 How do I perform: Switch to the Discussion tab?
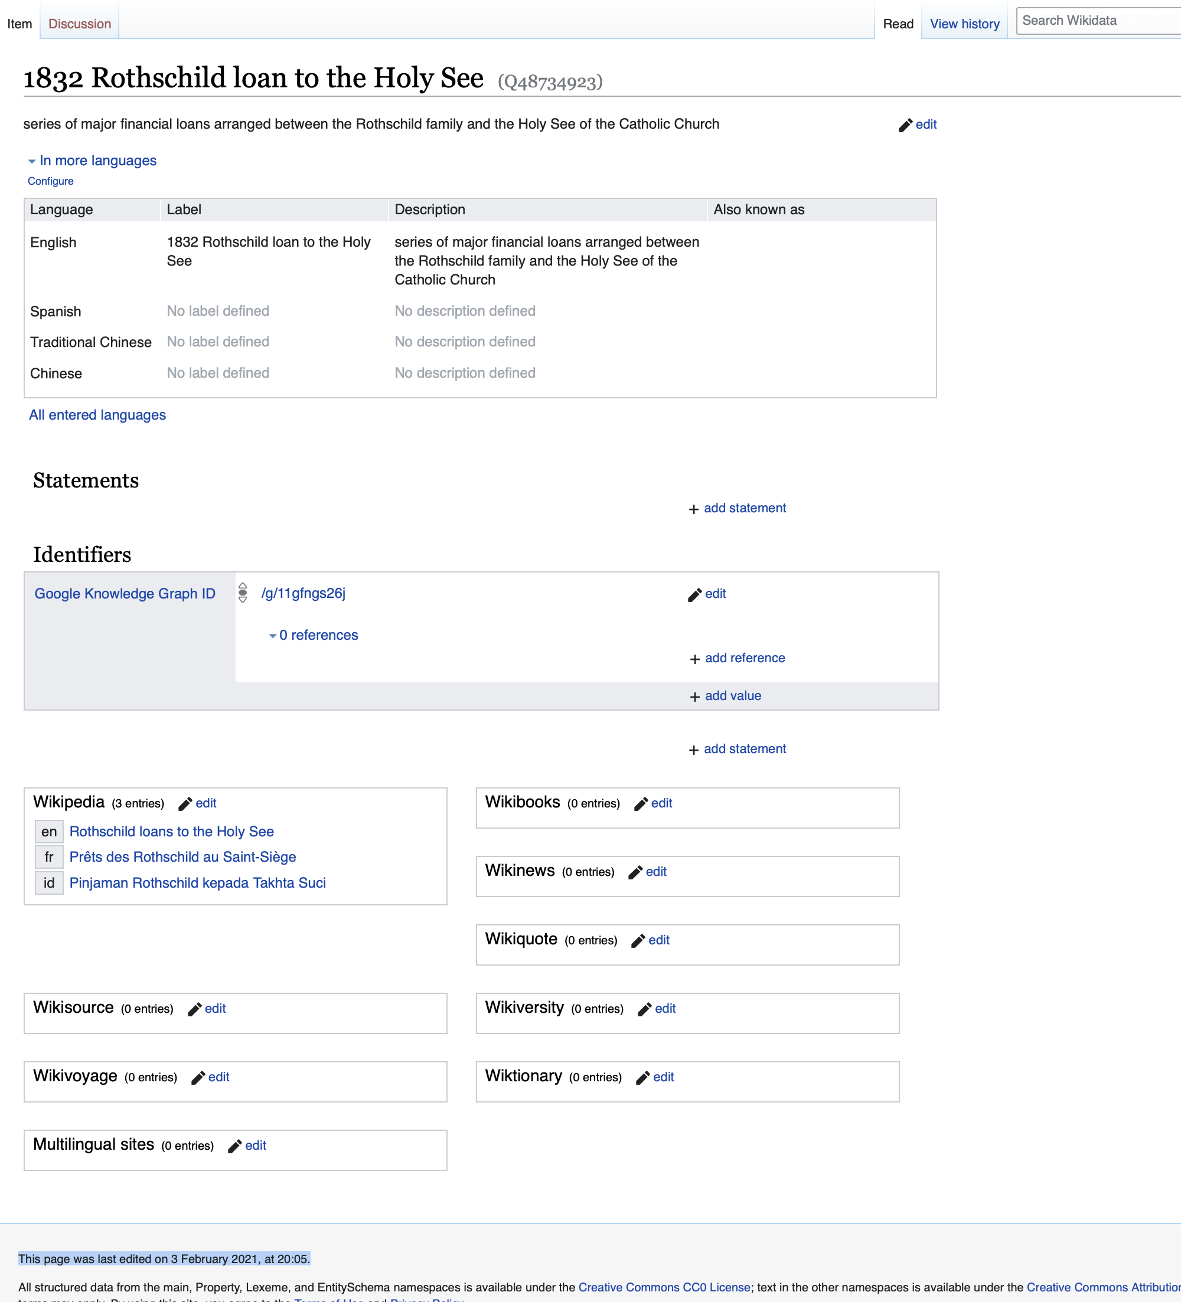tap(80, 24)
